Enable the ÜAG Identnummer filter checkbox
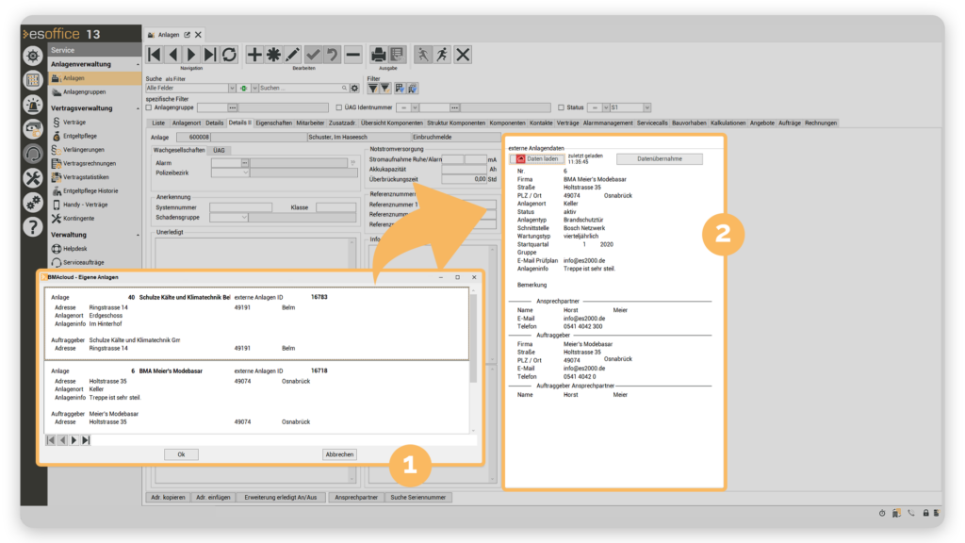 339,107
